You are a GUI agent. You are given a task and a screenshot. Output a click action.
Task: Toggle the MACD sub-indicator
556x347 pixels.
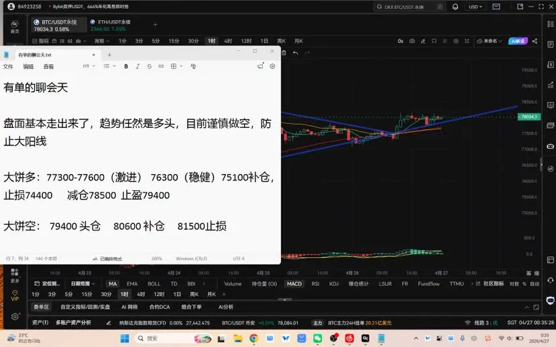[x=294, y=283]
